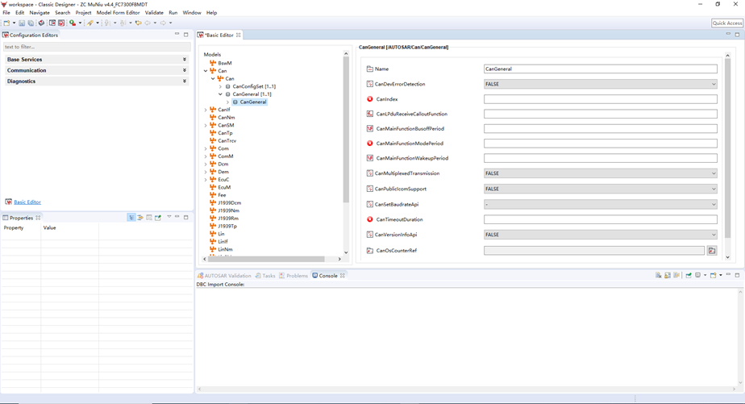Click the Models tree horizontal scrollbar
Image resolution: width=745 pixels, height=404 pixels.
pos(267,259)
